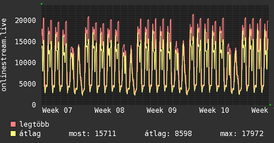Select the Week 07 axis label
This screenshot has width=274, height=143.
(x=57, y=110)
